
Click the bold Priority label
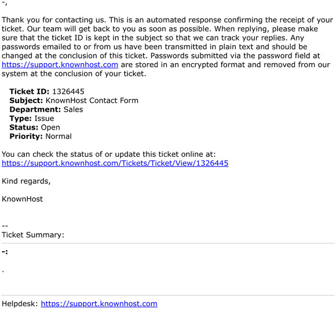(x=26, y=137)
